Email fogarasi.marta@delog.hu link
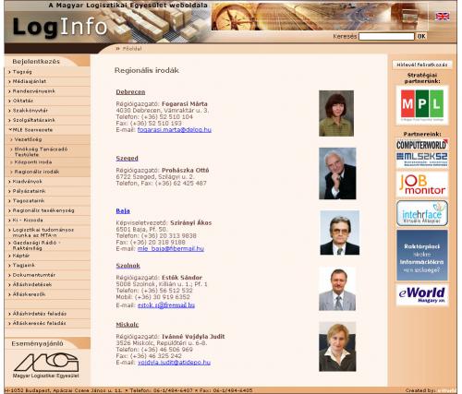 175,130
